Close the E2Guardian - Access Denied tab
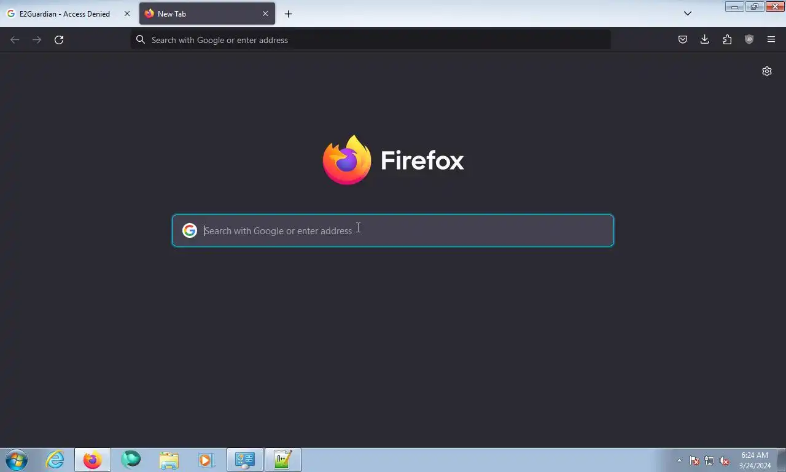 click(127, 14)
